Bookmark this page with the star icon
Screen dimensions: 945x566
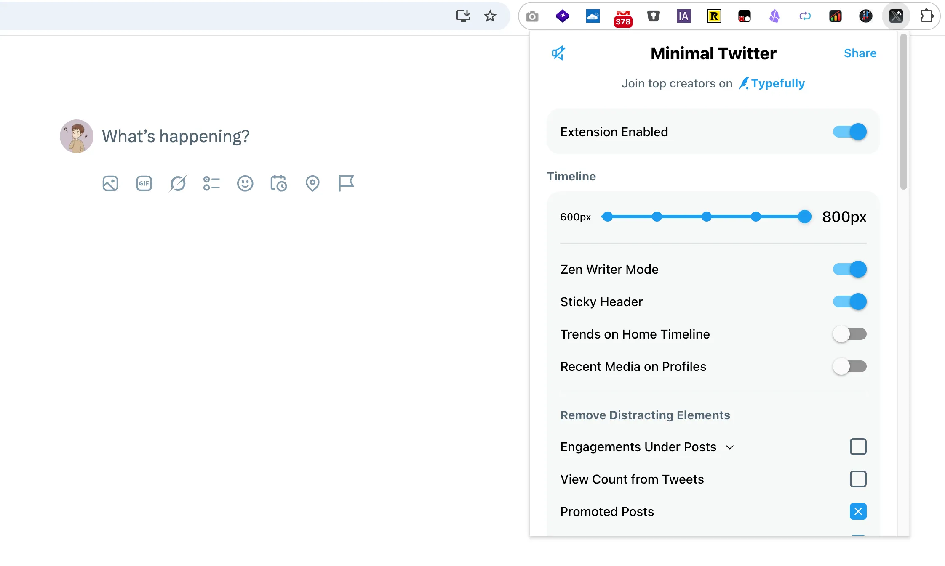point(490,16)
